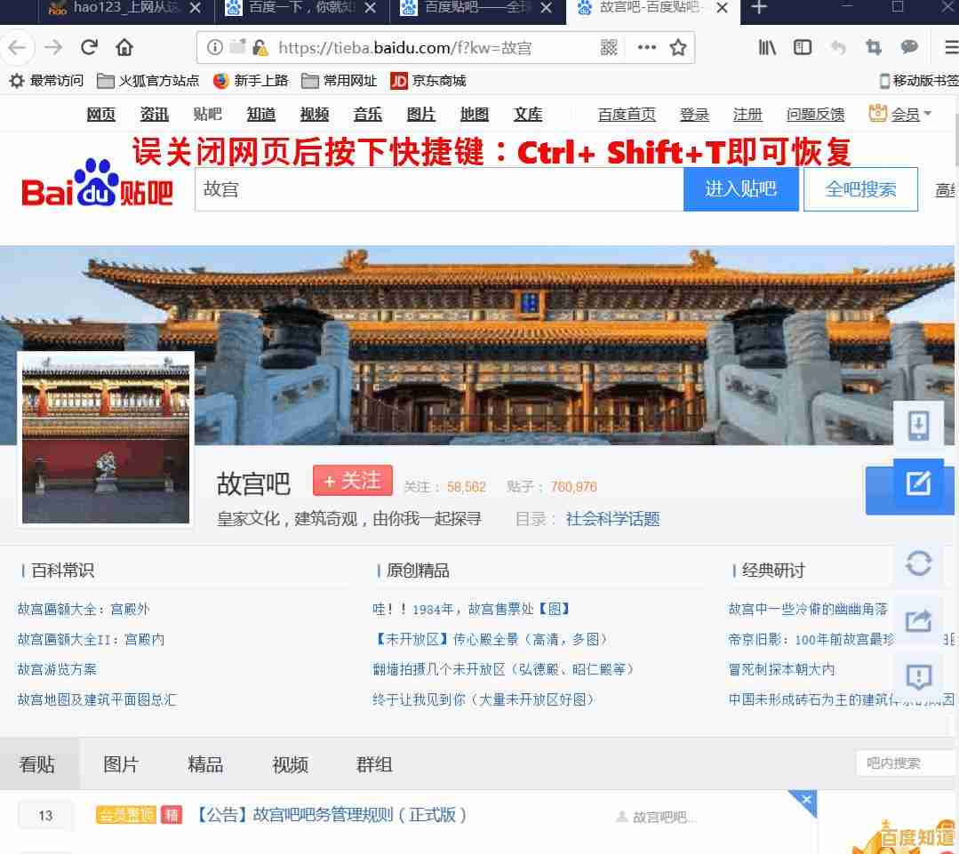Open the Firefox Library icon in the toolbar
This screenshot has height=854, width=959.
pos(766,47)
